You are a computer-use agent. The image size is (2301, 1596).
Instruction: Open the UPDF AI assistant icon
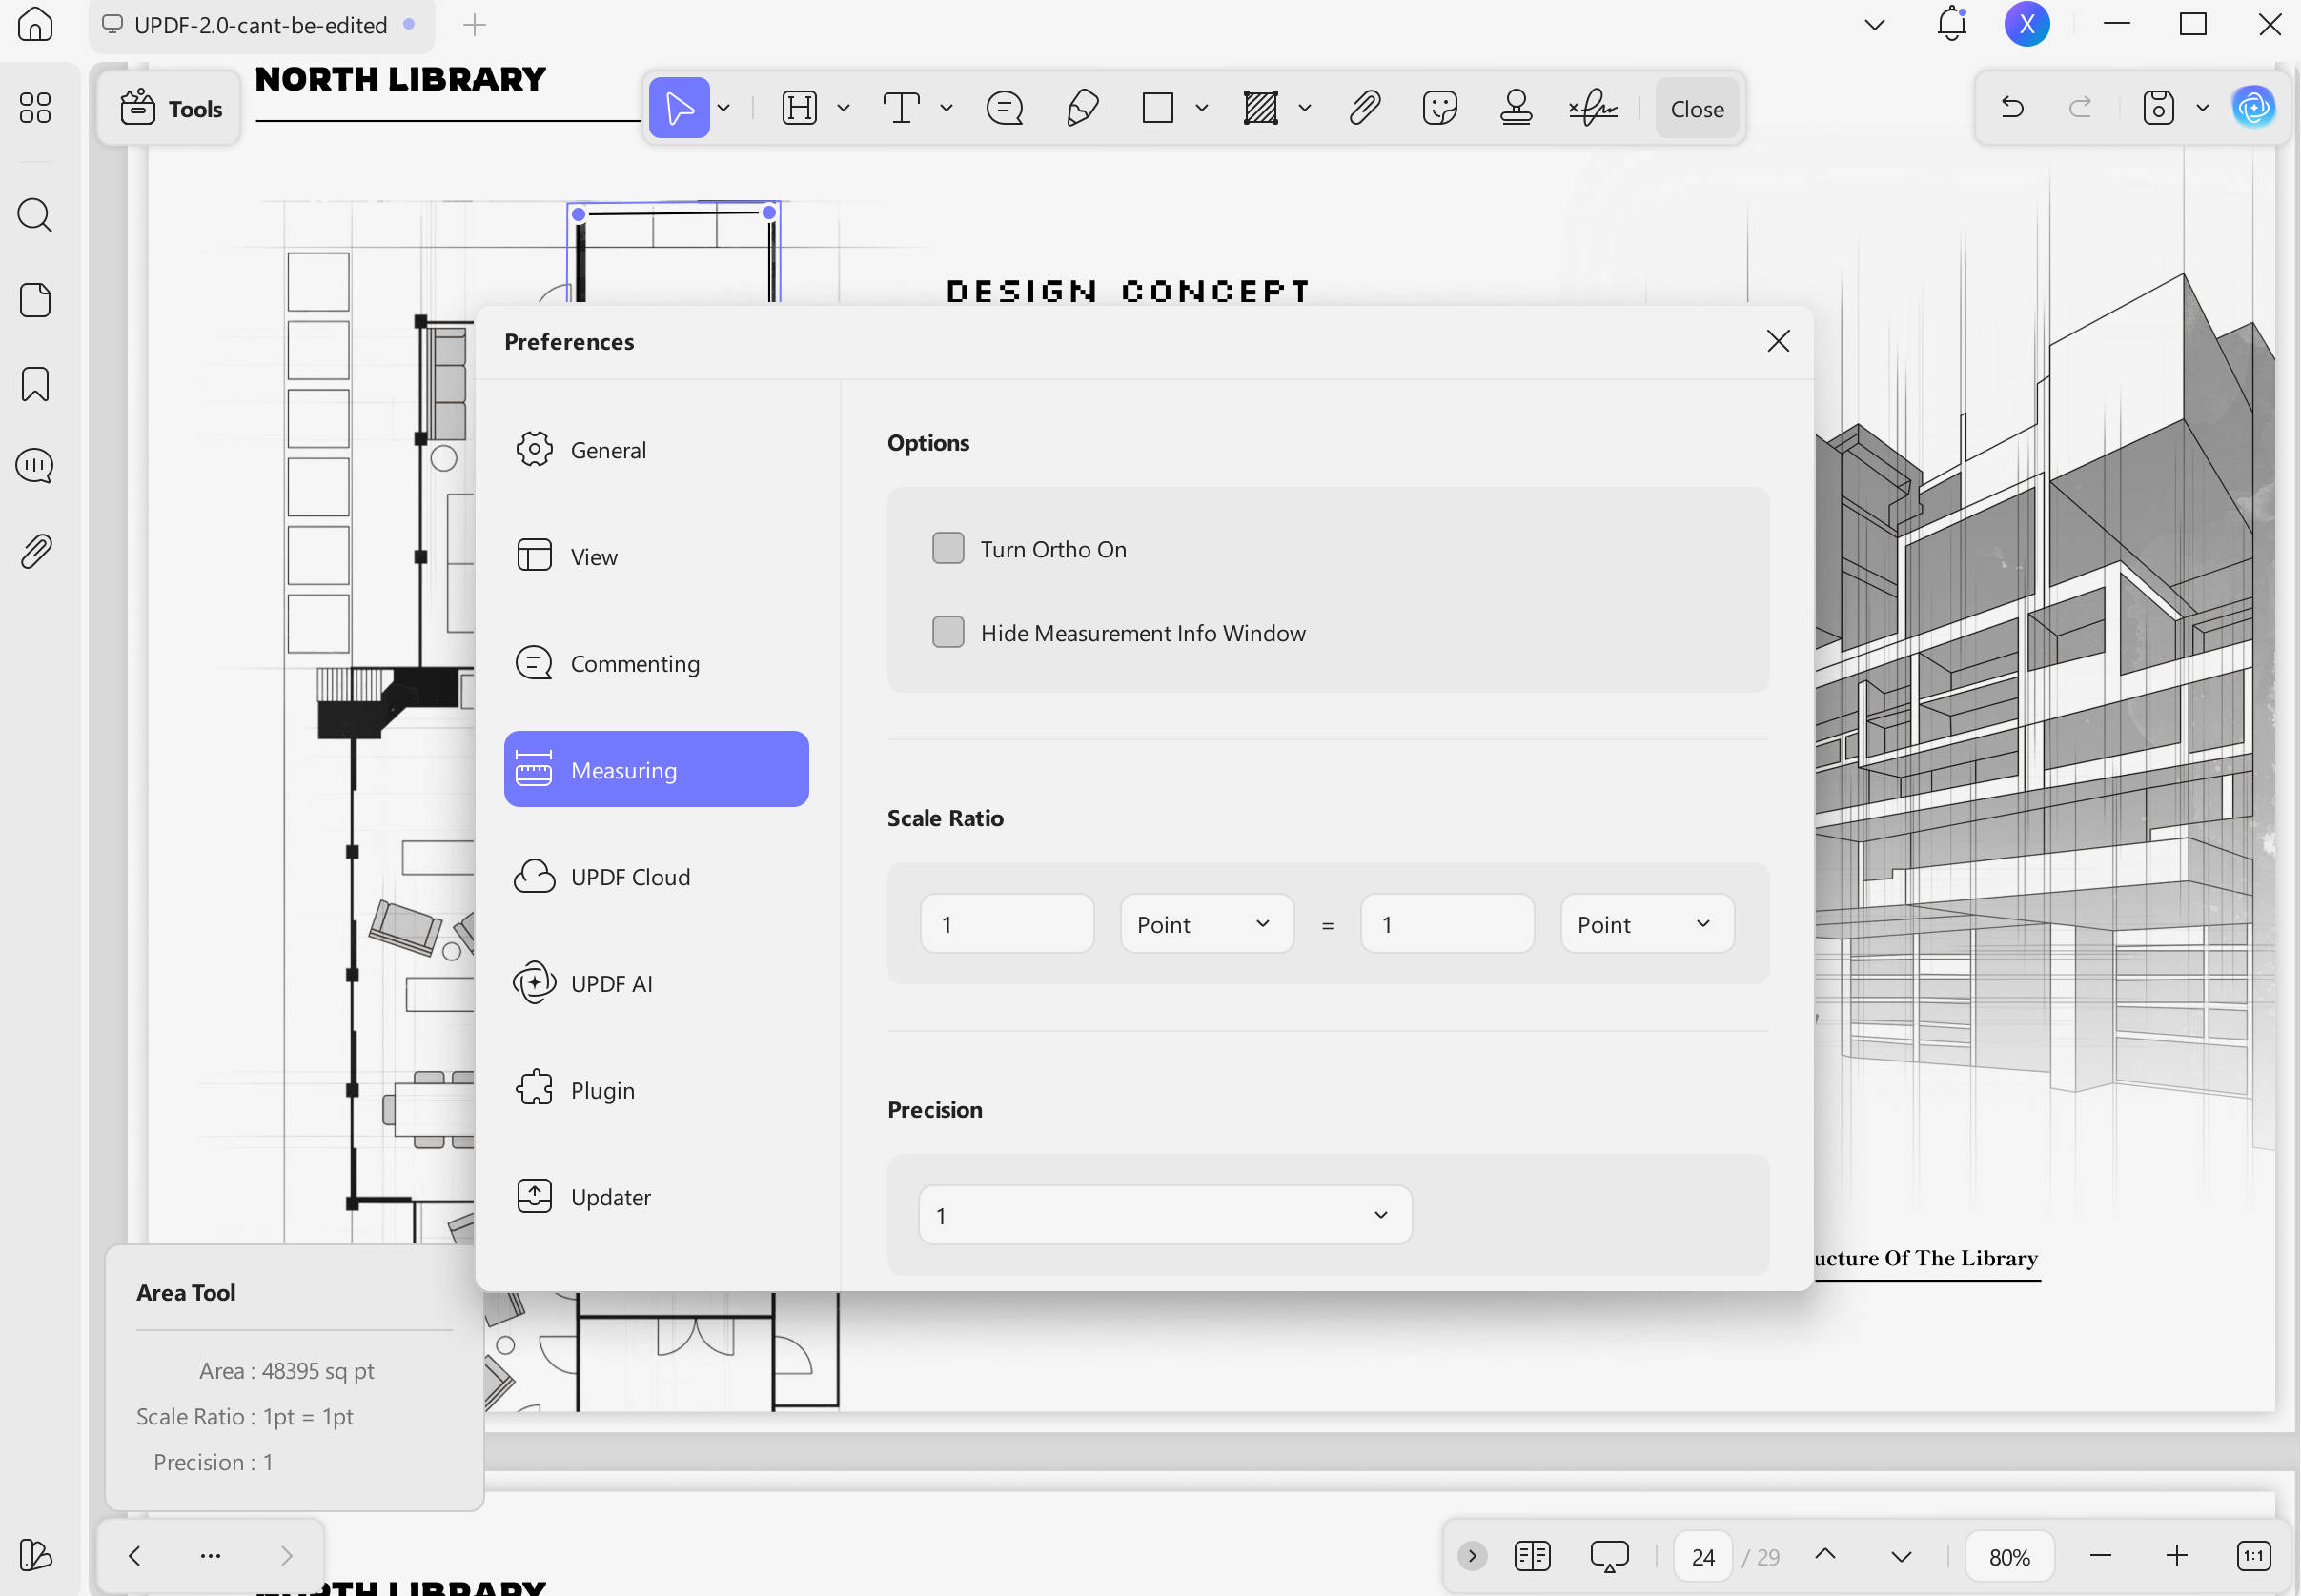click(x=2253, y=107)
